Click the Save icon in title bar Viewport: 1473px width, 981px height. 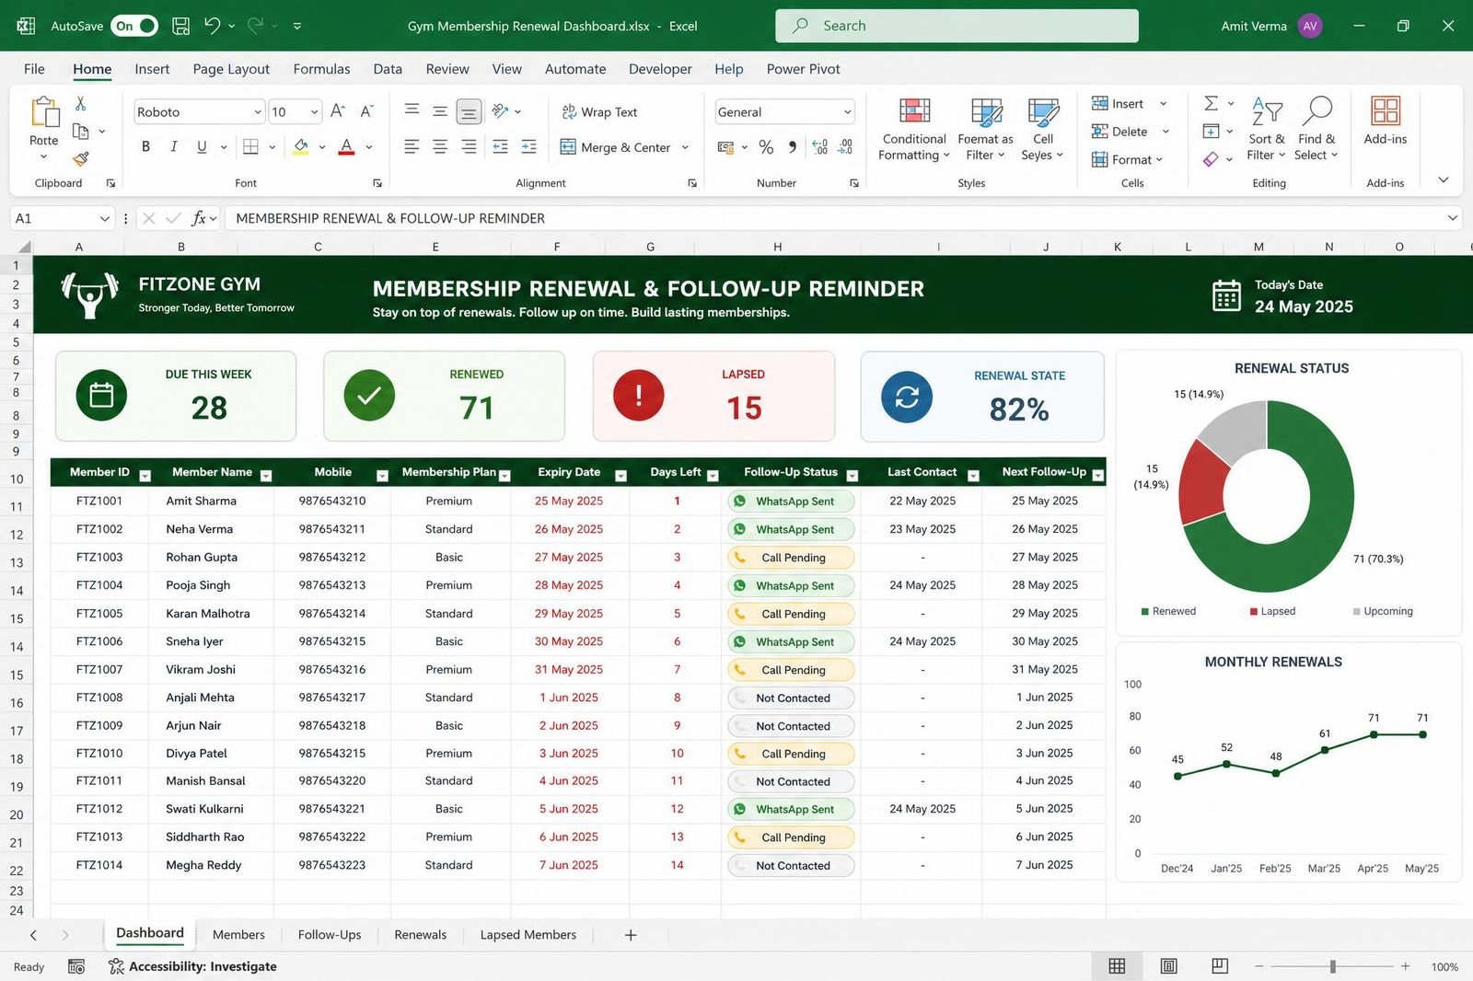(181, 26)
